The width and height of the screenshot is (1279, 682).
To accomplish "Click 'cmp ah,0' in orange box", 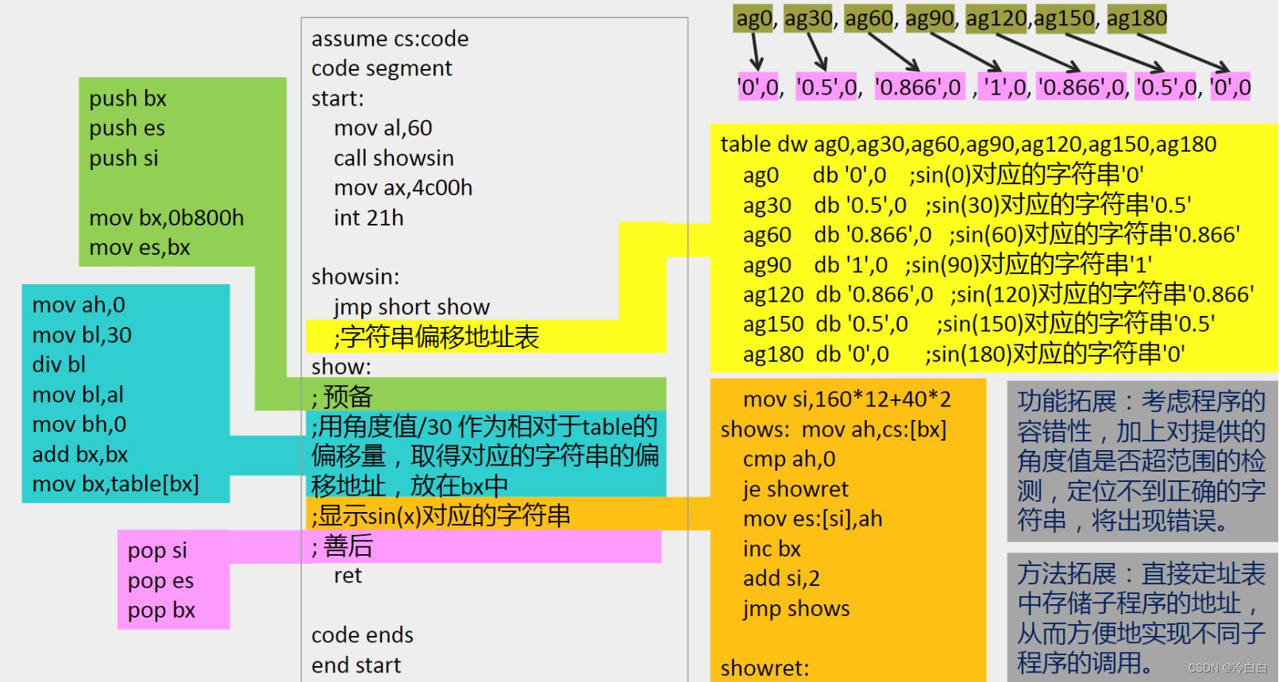I will tap(789, 459).
